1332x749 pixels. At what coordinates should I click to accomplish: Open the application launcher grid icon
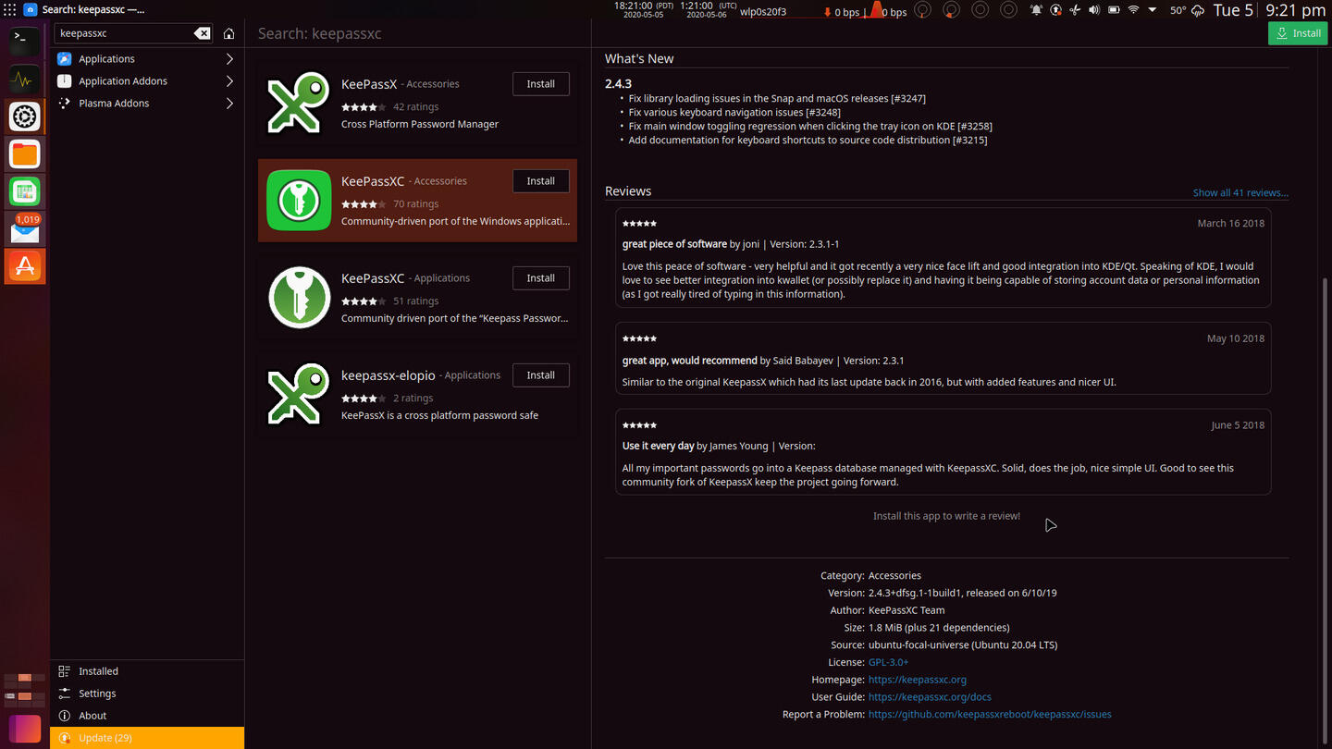coord(10,10)
